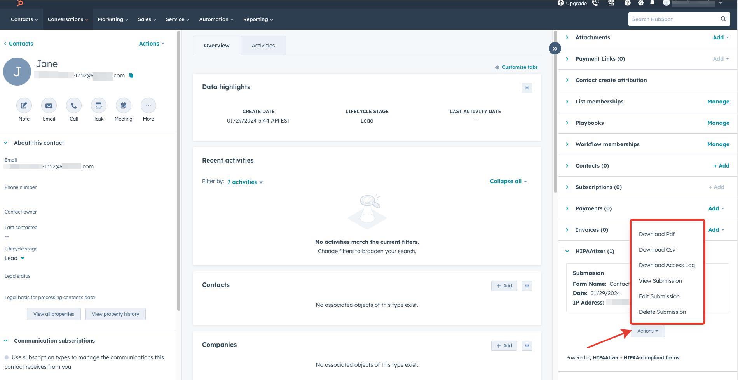Click the View all properties button
Screen dimensions: 738x380
(x=54, y=314)
